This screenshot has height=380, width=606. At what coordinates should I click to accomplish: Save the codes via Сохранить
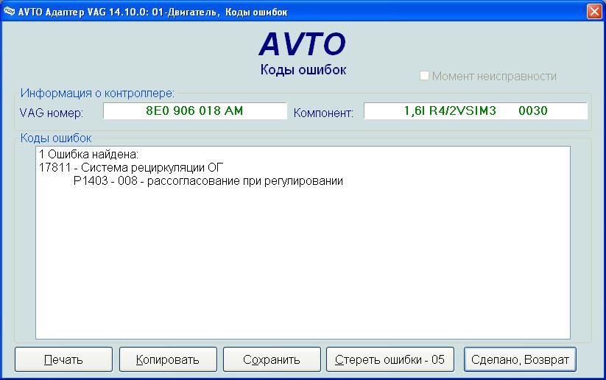point(272,359)
